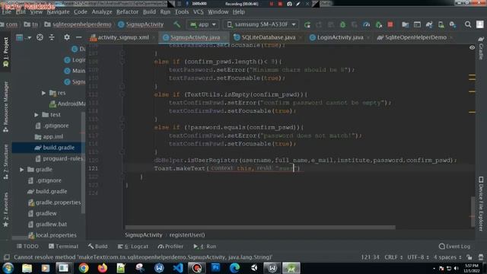
Task: Open the Profiler gauge icon in the toolbar
Action: (367, 24)
